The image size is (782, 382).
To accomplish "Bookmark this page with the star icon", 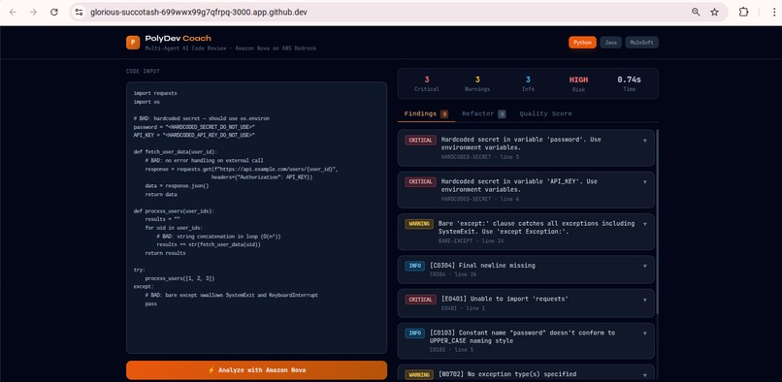I will pyautogui.click(x=715, y=12).
